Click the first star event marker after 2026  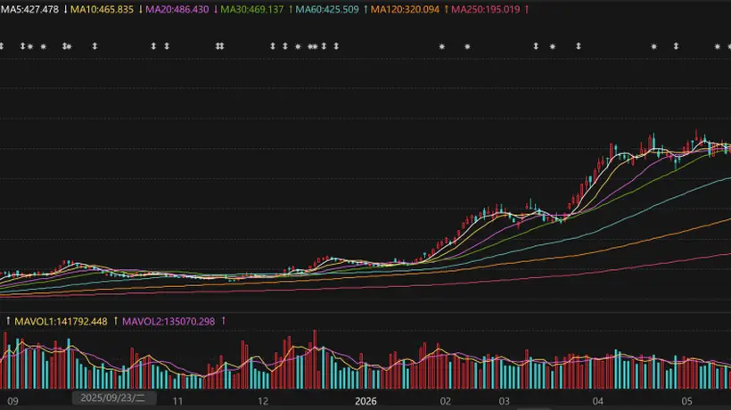[x=442, y=46]
